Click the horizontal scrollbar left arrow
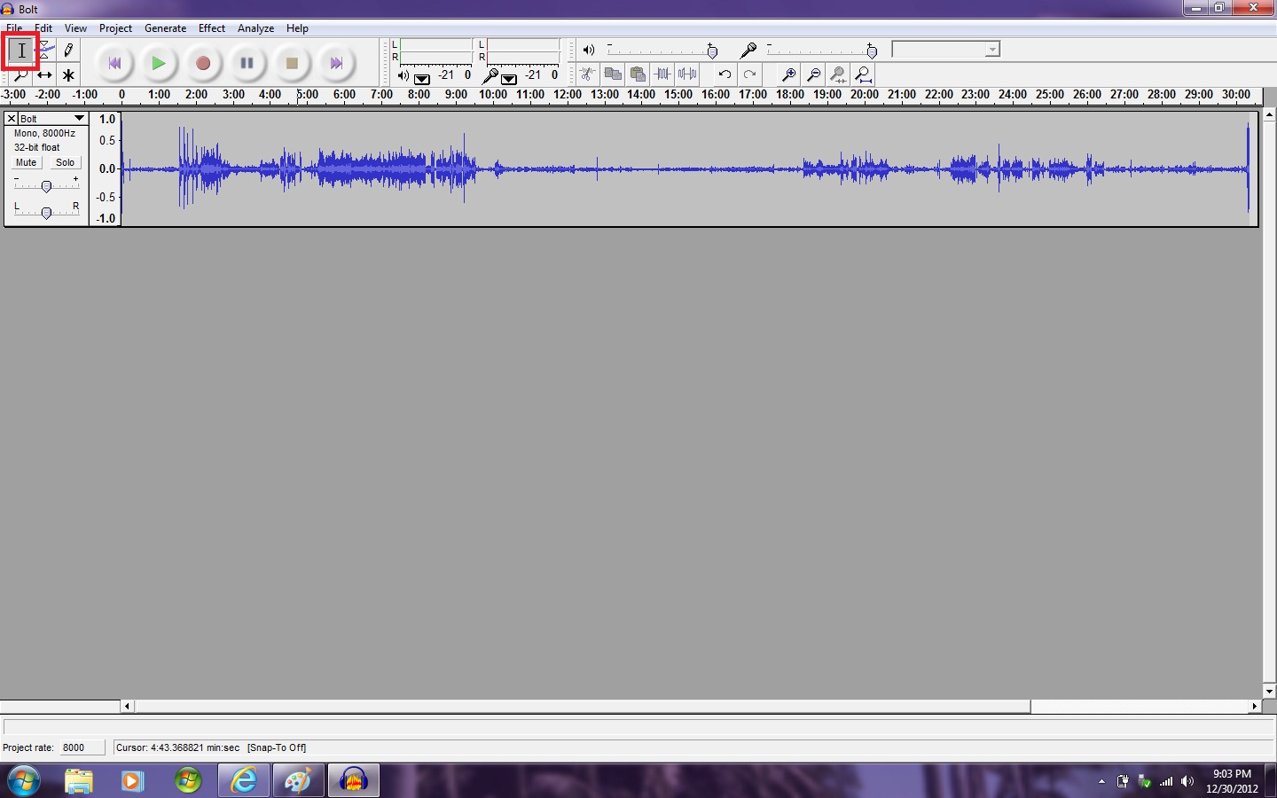1277x798 pixels. (128, 707)
